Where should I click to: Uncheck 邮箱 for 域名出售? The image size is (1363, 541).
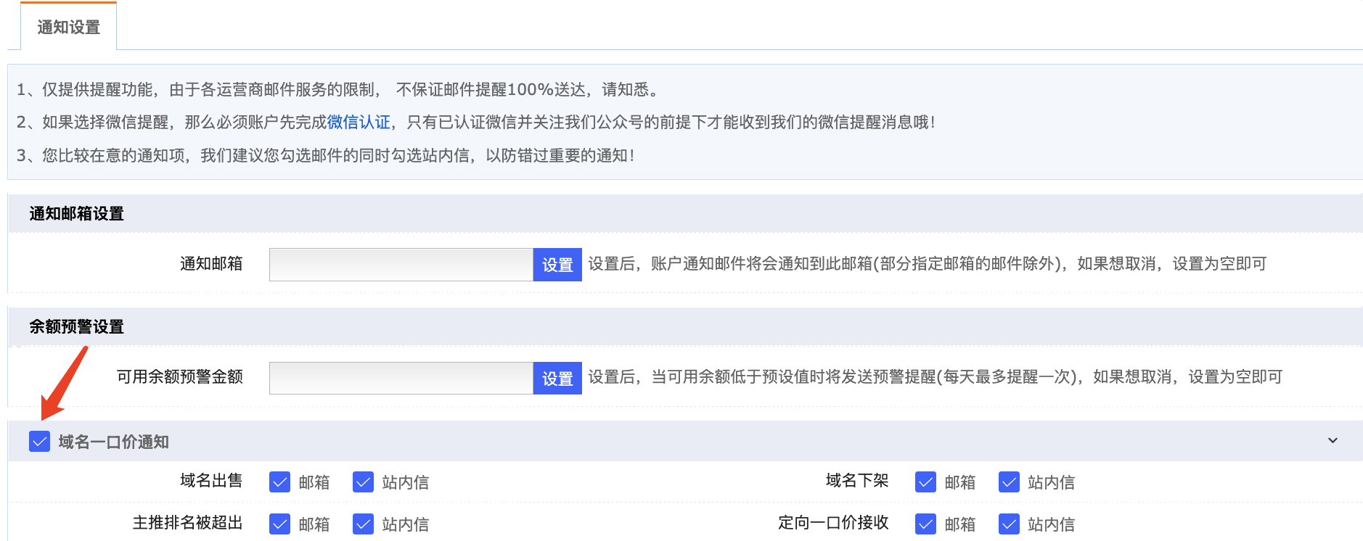pos(279,482)
